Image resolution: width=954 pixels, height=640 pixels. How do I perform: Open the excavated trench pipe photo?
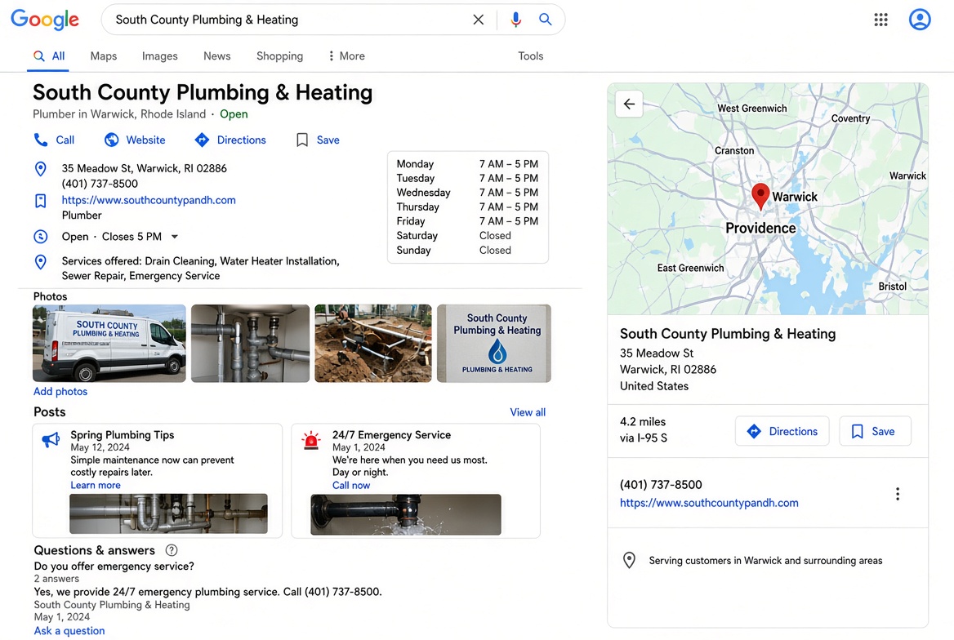[373, 344]
